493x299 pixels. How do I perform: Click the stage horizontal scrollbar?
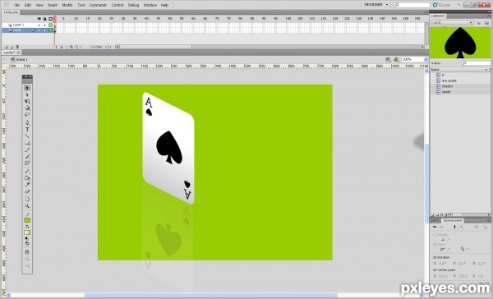click(x=210, y=295)
